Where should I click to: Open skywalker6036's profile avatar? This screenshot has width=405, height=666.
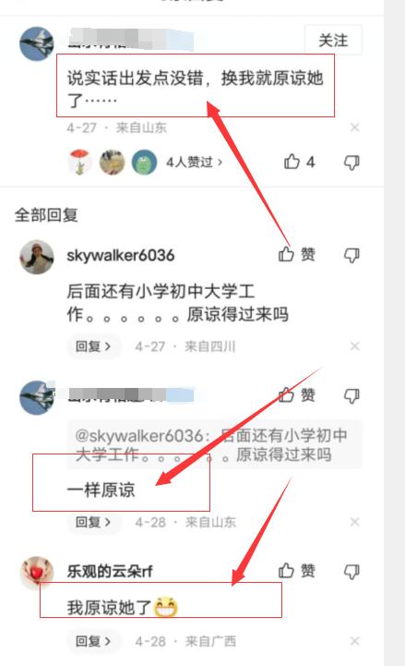point(37,257)
